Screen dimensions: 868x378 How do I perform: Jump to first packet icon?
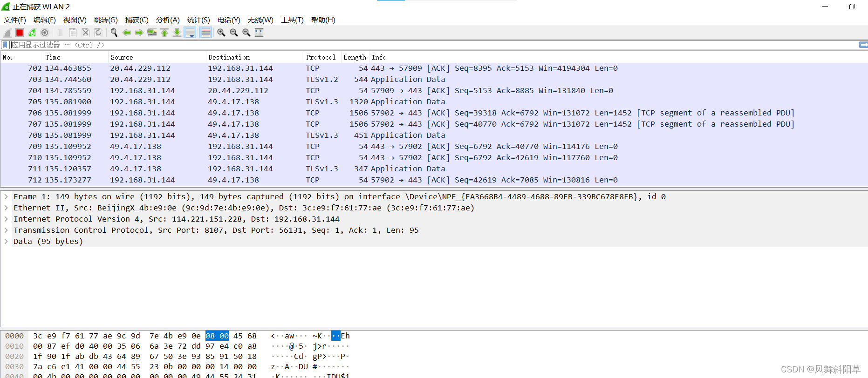pos(164,33)
